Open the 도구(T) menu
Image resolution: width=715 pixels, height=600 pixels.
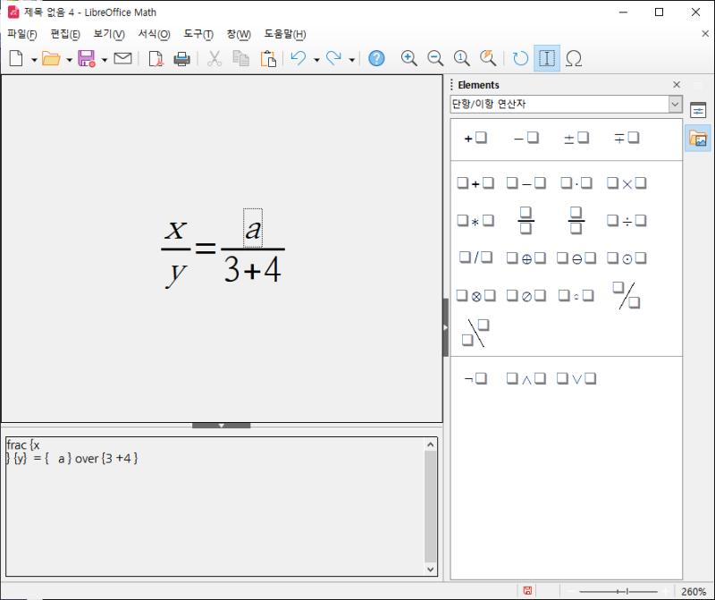198,34
